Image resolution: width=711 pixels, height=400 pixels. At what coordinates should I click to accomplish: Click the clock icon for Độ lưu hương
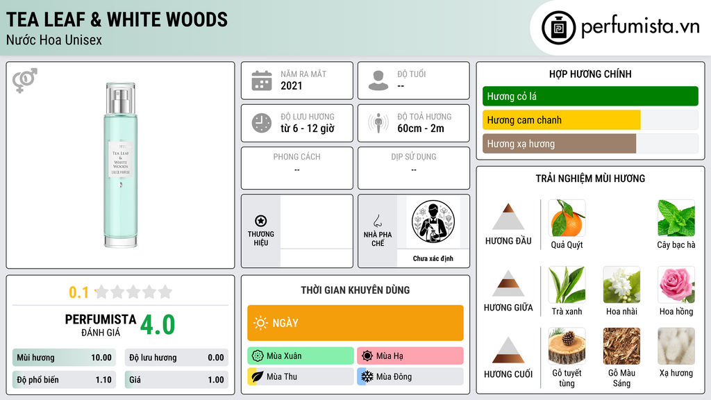coord(262,123)
